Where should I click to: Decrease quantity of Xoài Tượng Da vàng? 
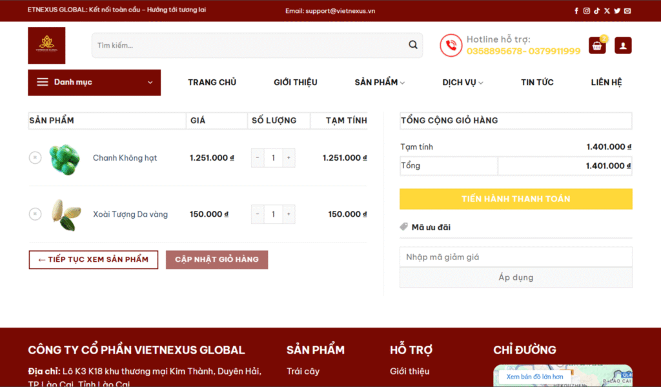(x=258, y=214)
